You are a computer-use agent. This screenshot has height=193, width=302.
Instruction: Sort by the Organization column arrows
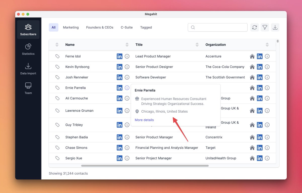(267, 45)
